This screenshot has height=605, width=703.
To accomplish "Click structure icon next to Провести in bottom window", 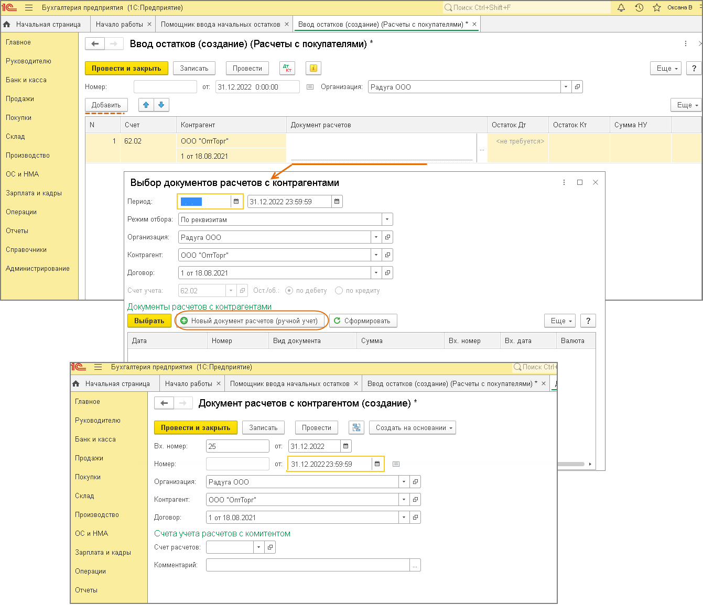I will [356, 427].
